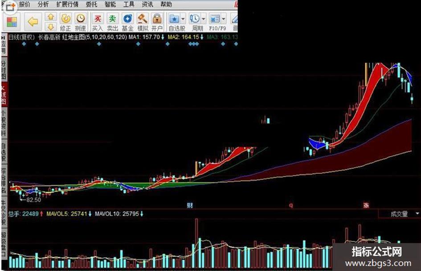Click the 测速 clock icon
Screen dimensions: 421x271
(x=81, y=19)
